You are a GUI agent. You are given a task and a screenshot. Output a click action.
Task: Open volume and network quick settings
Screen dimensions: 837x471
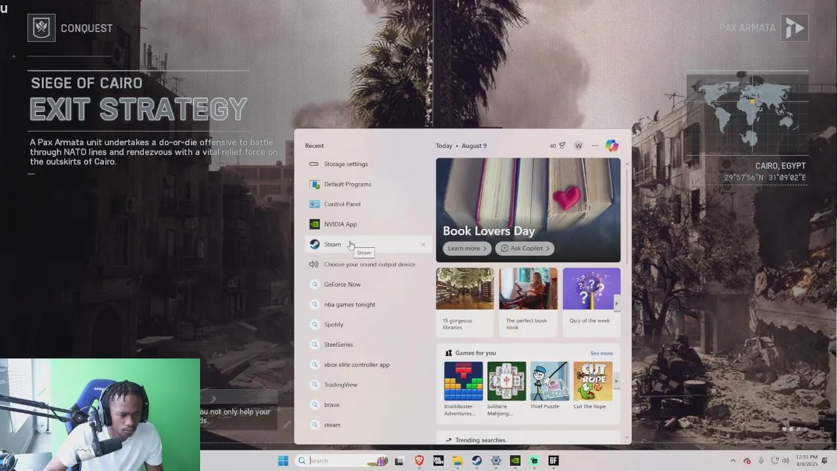pyautogui.click(x=780, y=461)
